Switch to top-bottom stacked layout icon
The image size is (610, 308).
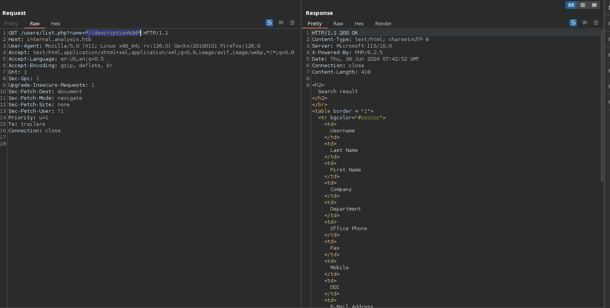point(583,5)
